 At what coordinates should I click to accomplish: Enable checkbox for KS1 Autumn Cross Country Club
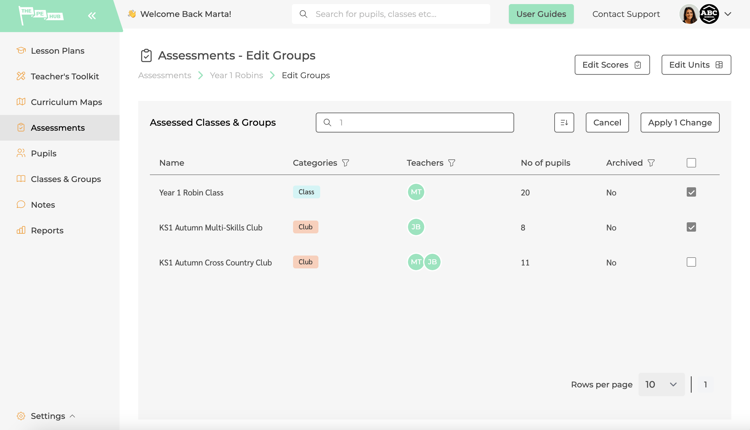[x=691, y=262]
